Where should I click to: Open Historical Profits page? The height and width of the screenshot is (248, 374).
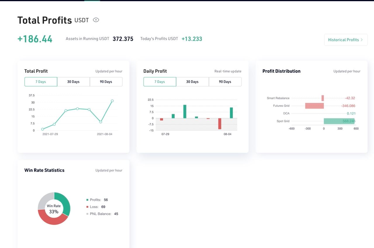pyautogui.click(x=346, y=40)
